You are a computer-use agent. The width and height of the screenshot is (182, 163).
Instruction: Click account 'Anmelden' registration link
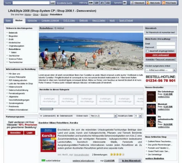tap(150, 59)
